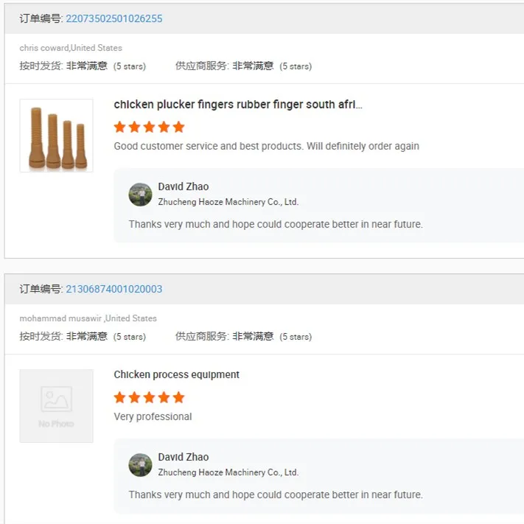Click David Zhao's avatar under chris coward's review

coord(140,194)
